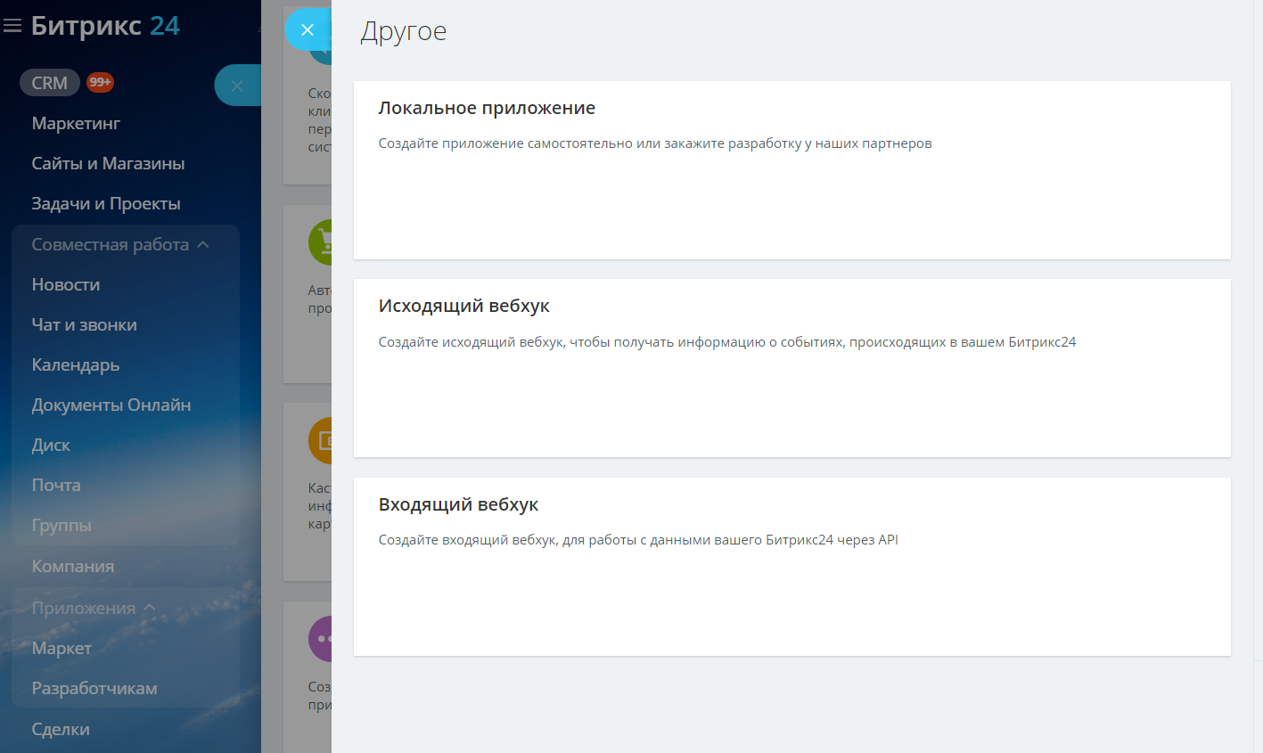View the 99+ CRM notifications badge
The height and width of the screenshot is (753, 1263).
[100, 82]
